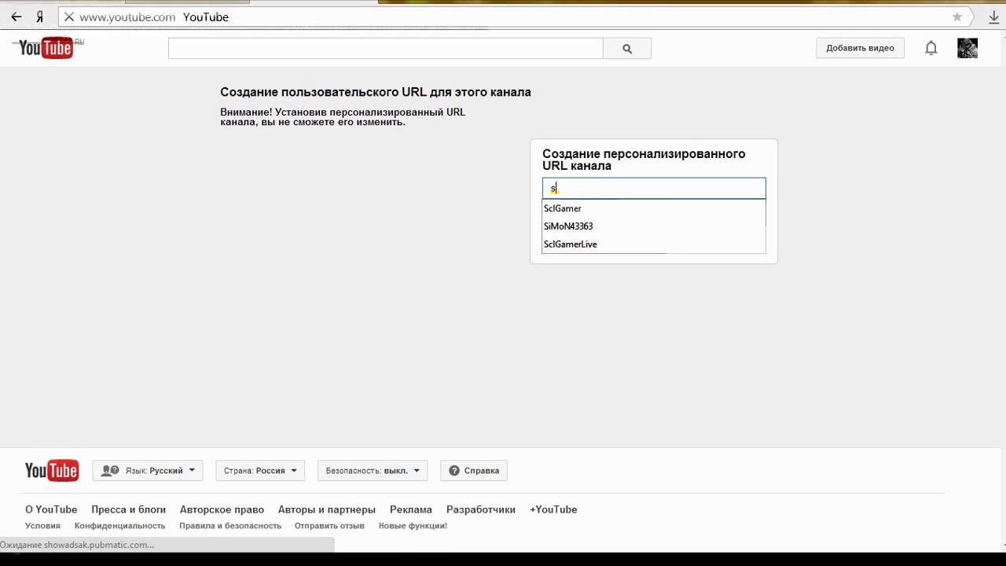Click Отправить отзыв link

point(329,526)
